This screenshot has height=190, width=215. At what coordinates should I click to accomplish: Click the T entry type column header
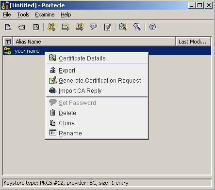pos(8,42)
